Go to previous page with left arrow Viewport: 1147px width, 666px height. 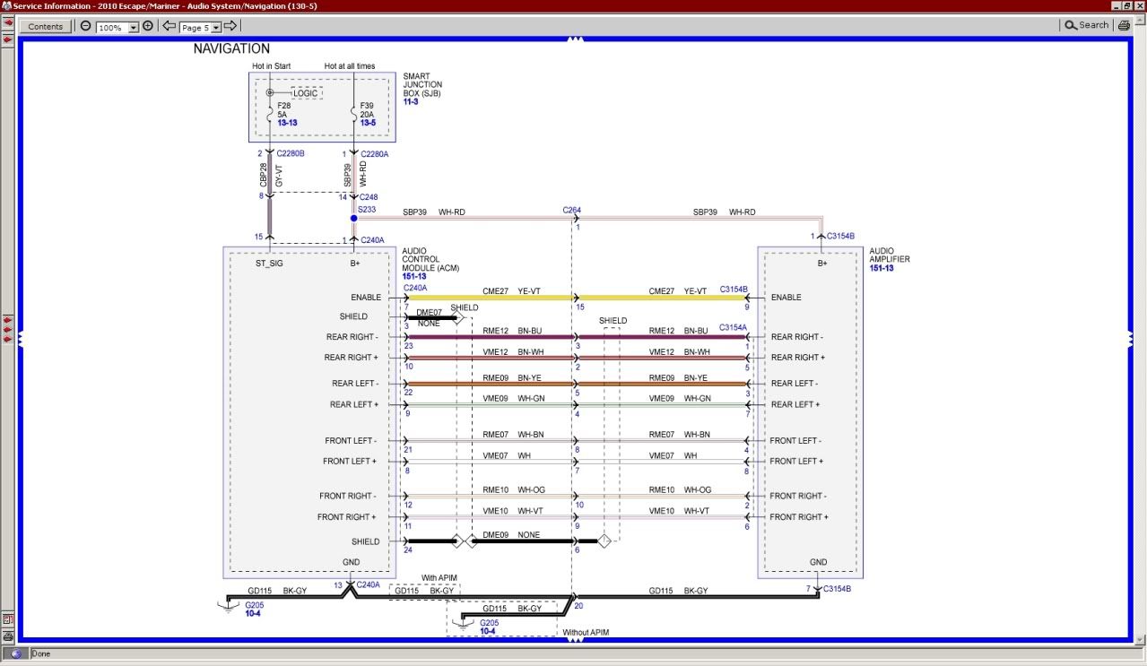point(169,26)
